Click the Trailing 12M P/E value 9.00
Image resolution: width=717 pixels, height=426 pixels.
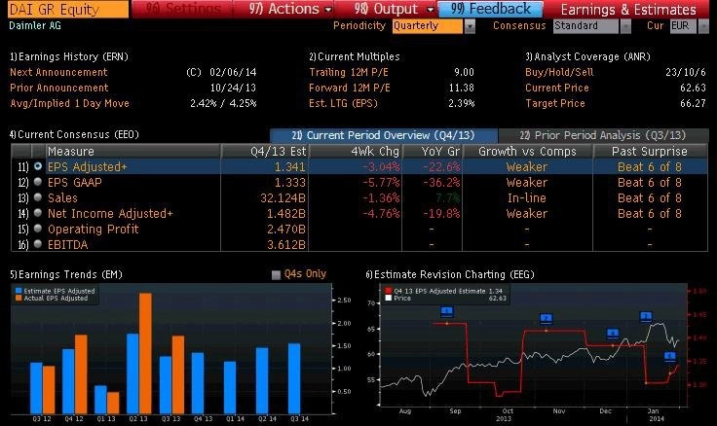(464, 72)
